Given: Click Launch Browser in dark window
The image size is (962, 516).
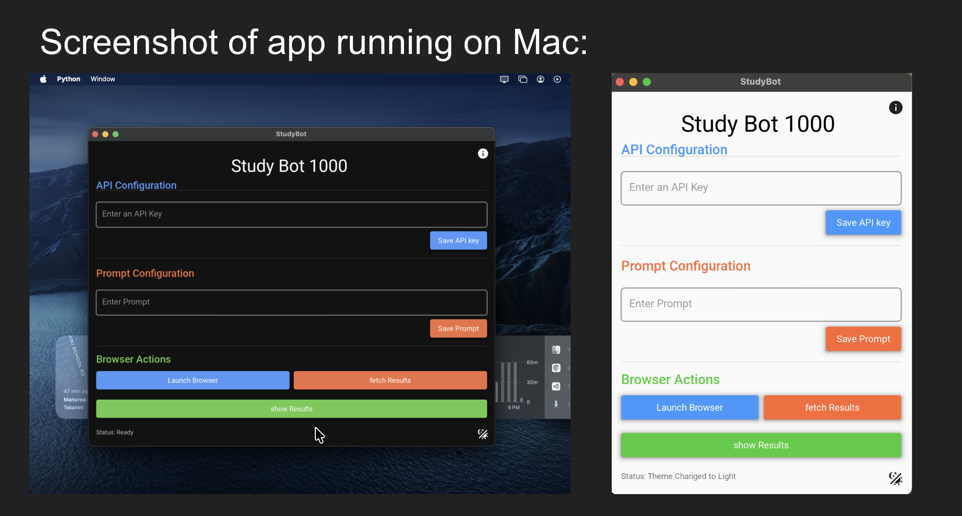Looking at the screenshot, I should click(x=192, y=380).
